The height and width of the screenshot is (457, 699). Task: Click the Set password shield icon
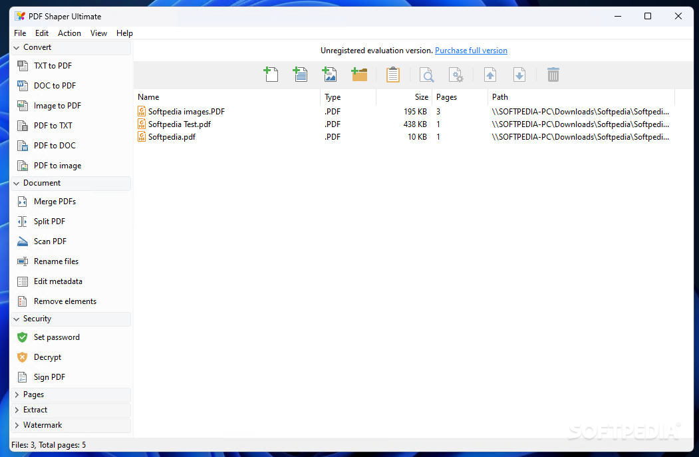coord(23,337)
